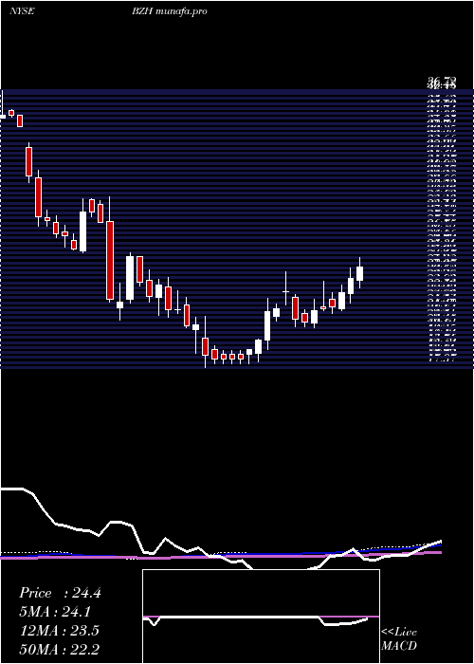
Task: Click the MACD inset chart box
Action: pyautogui.click(x=261, y=617)
